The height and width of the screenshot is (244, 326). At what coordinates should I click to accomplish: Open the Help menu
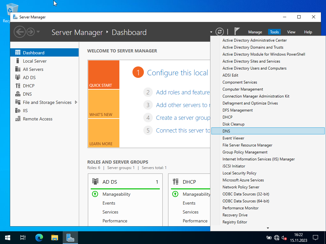308,32
